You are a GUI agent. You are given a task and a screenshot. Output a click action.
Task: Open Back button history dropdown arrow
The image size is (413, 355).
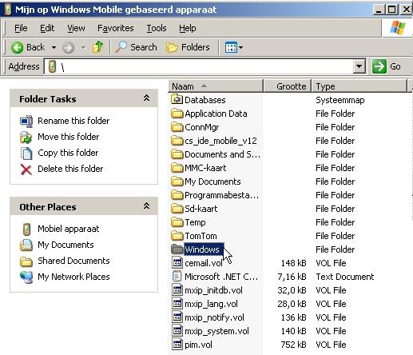point(54,48)
